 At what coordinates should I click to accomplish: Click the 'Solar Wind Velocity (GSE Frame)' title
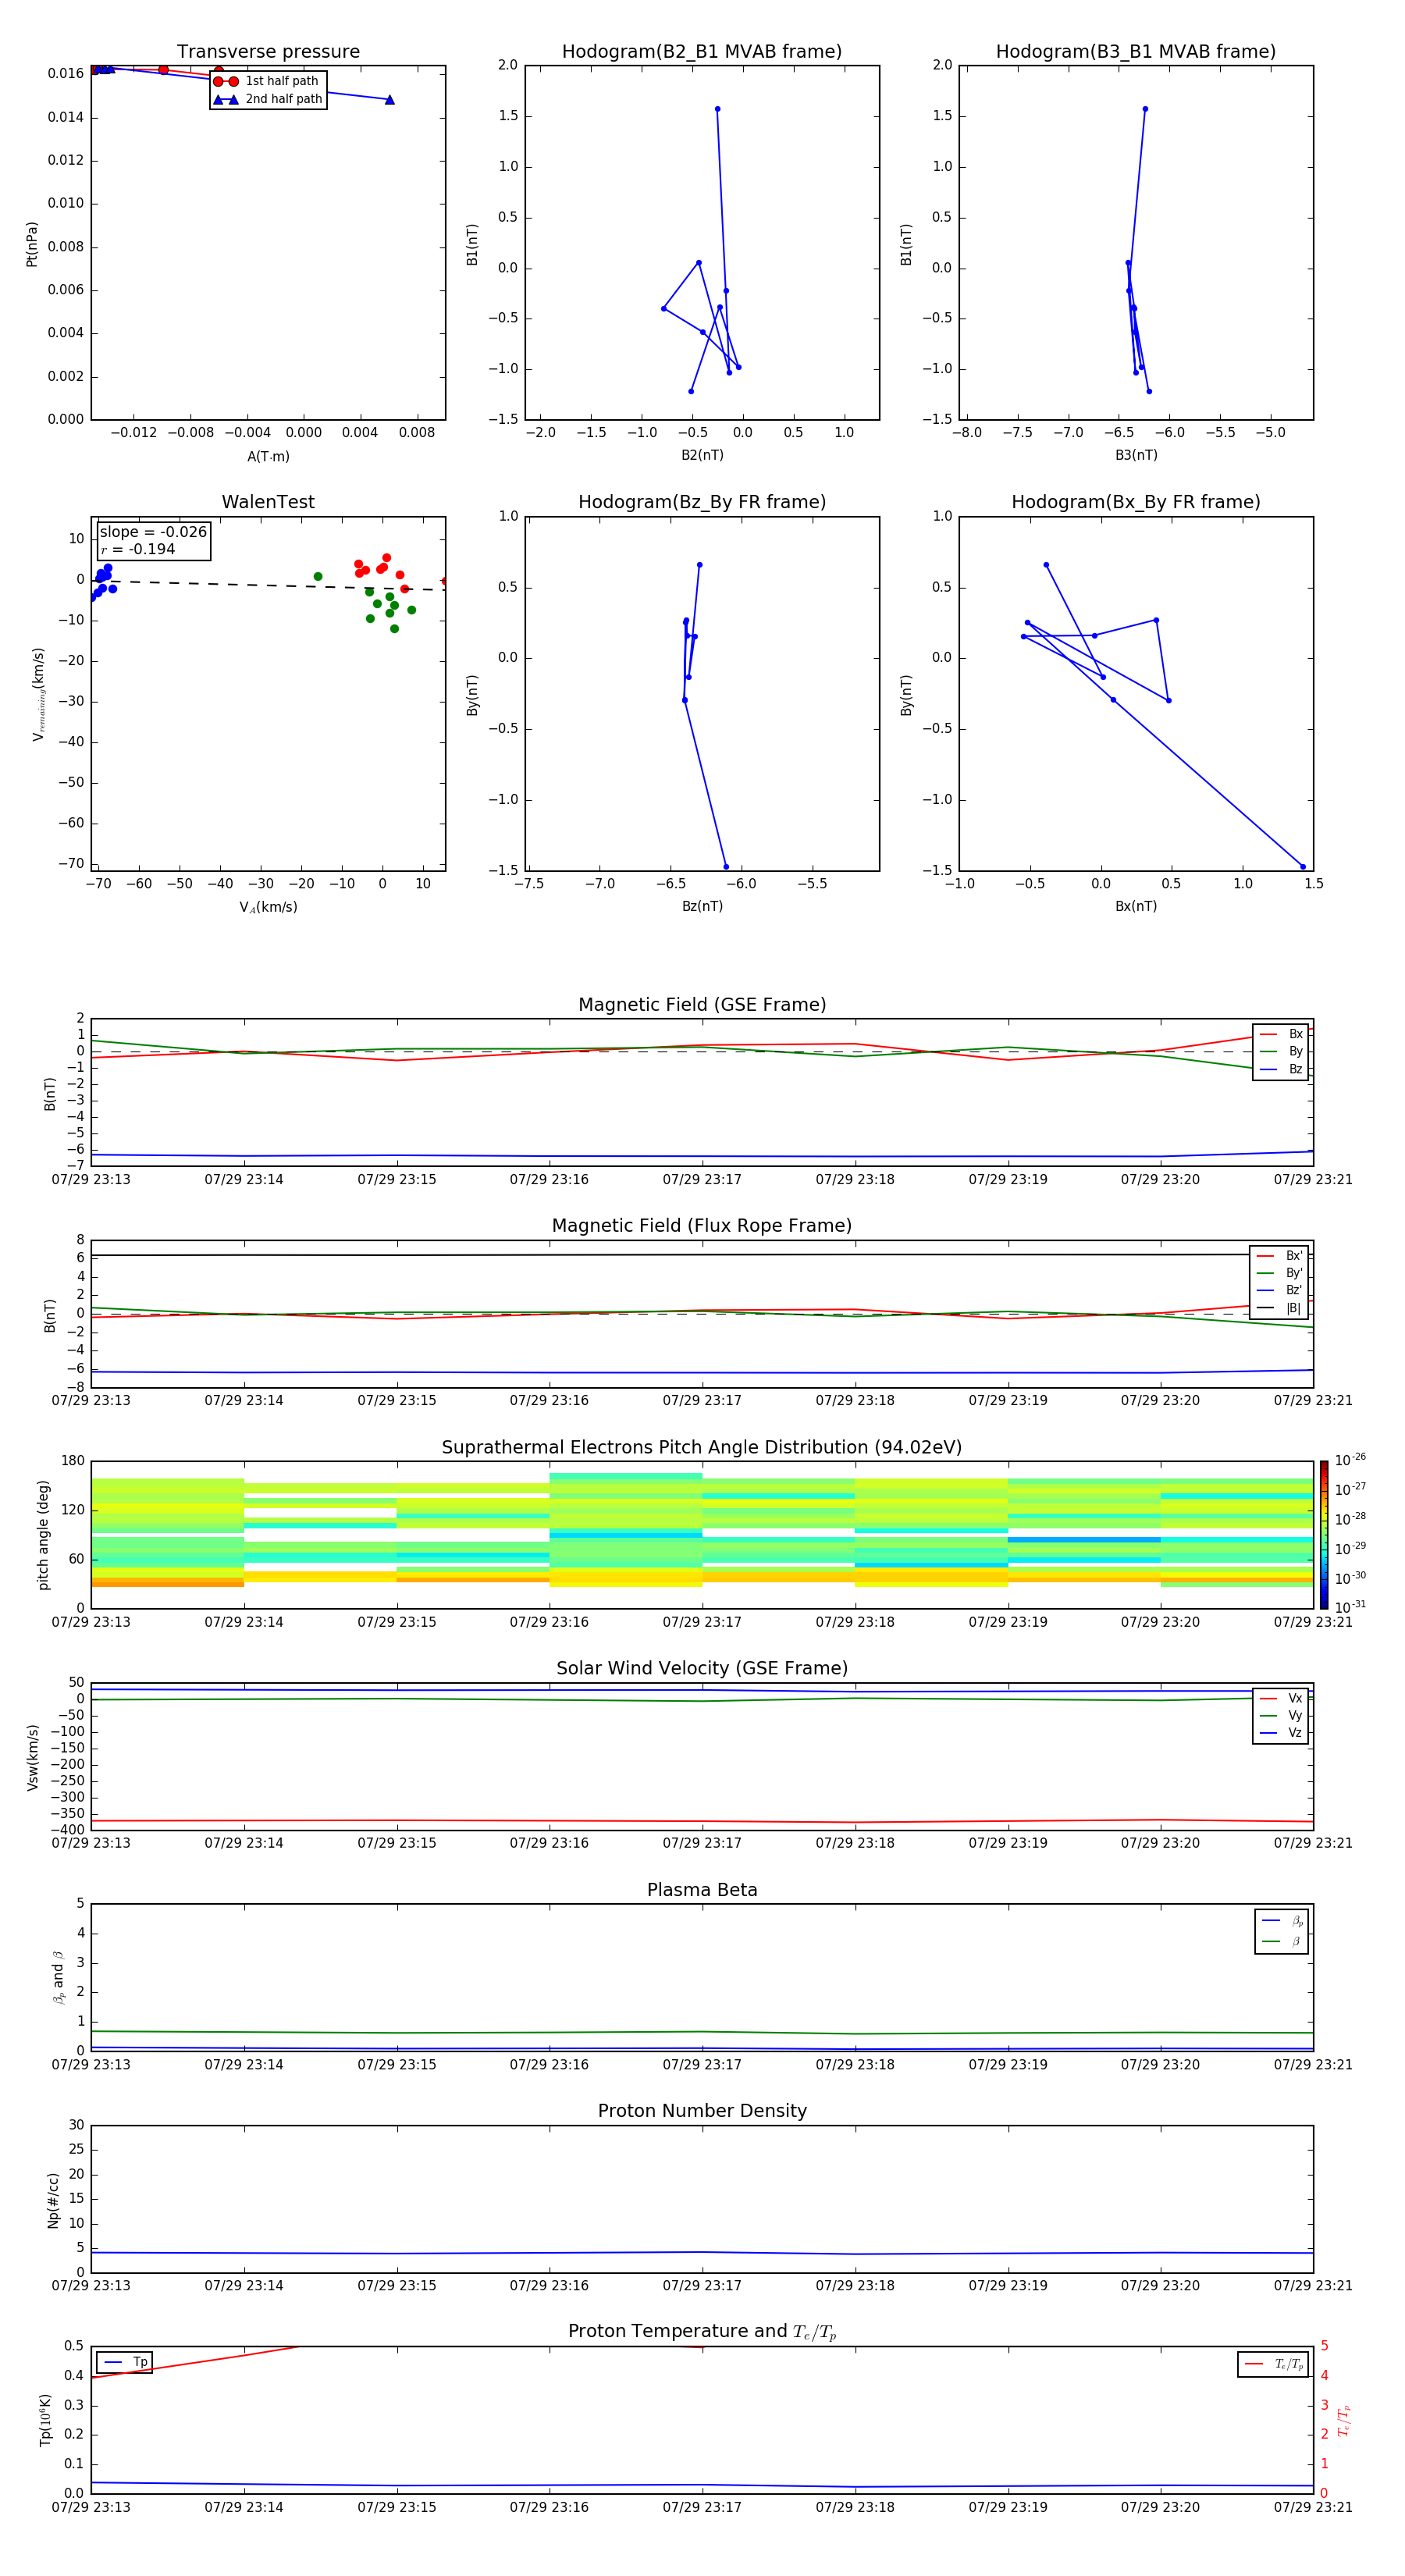tap(702, 1668)
